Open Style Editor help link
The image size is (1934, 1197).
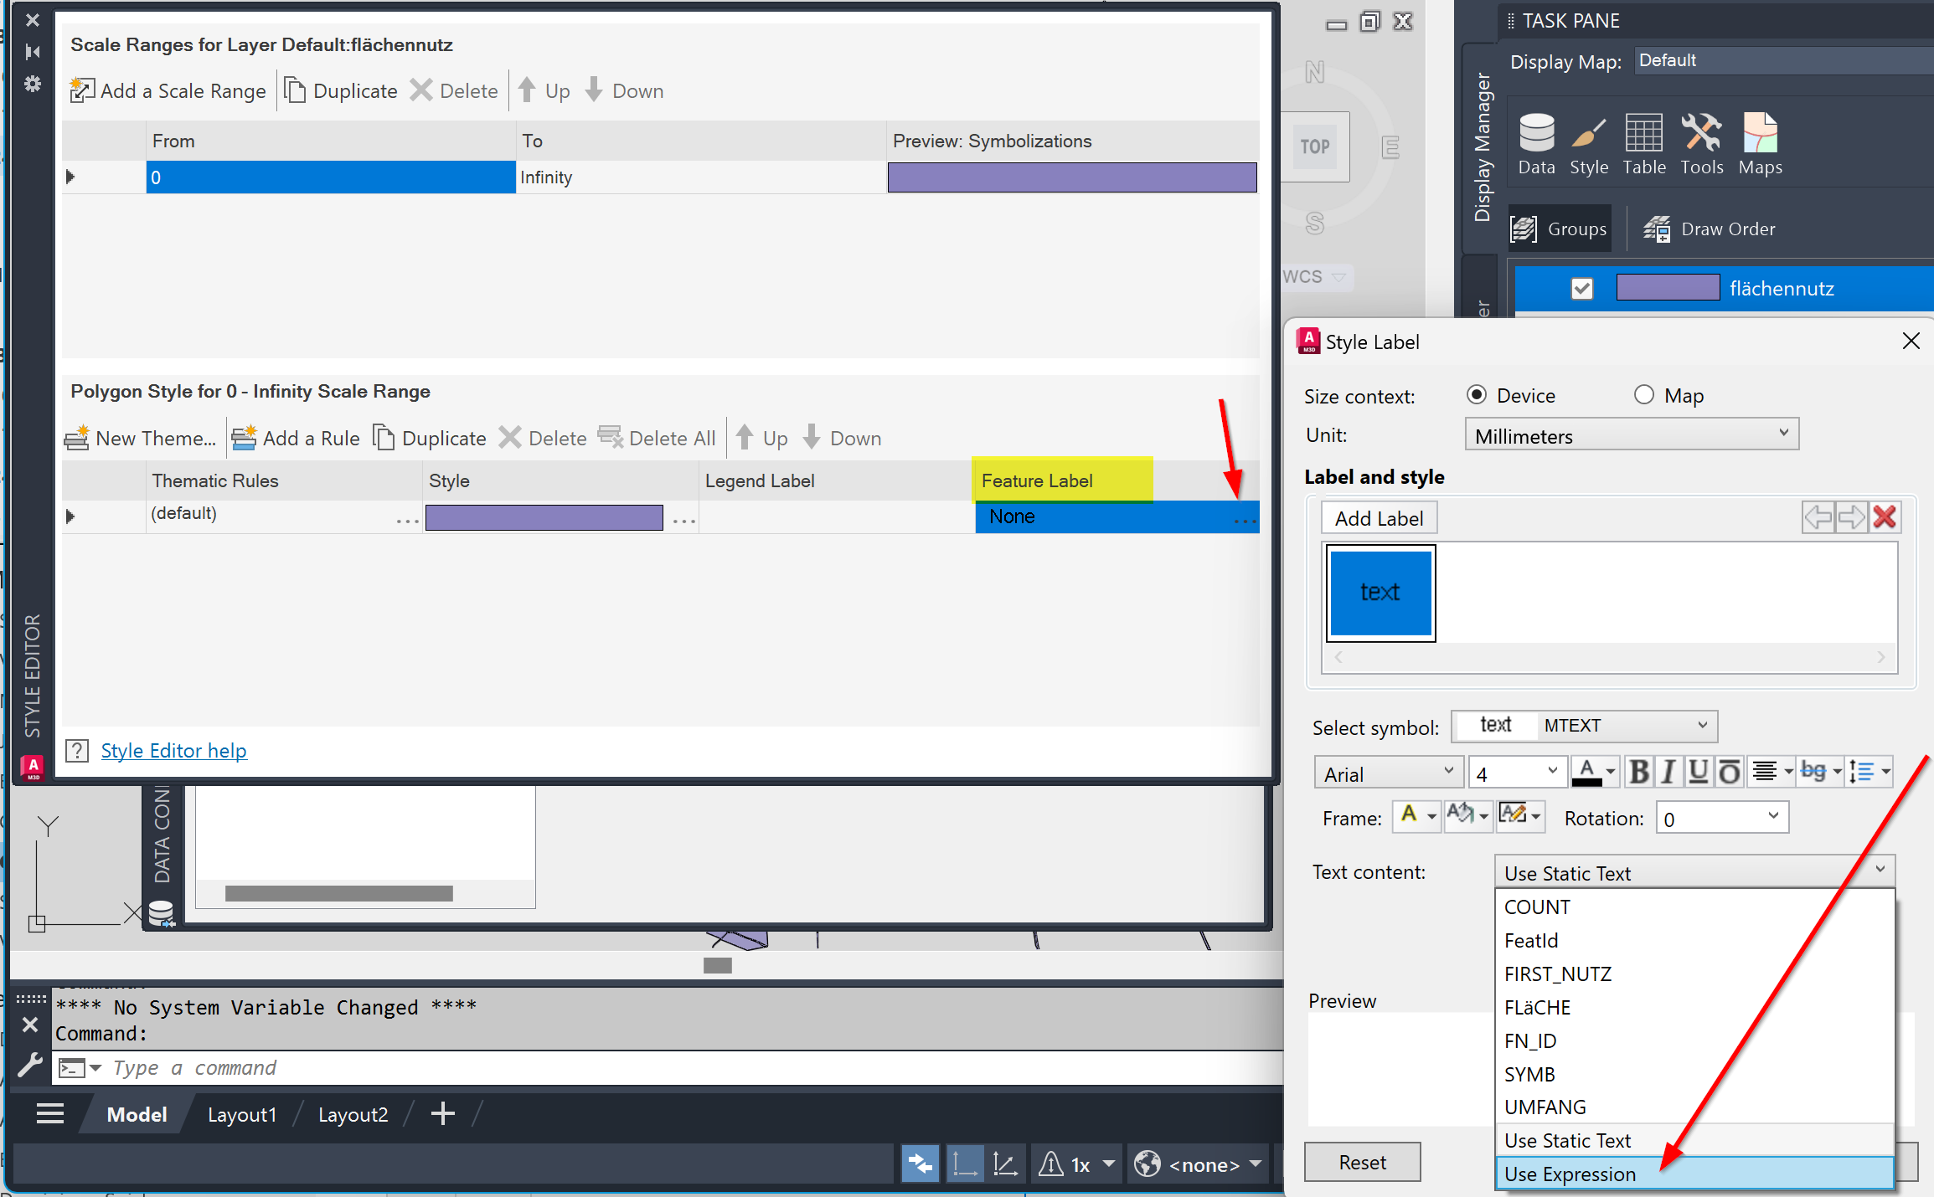point(173,750)
